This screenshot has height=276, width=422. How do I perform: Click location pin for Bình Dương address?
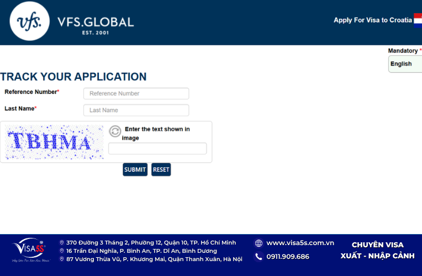[62, 251]
